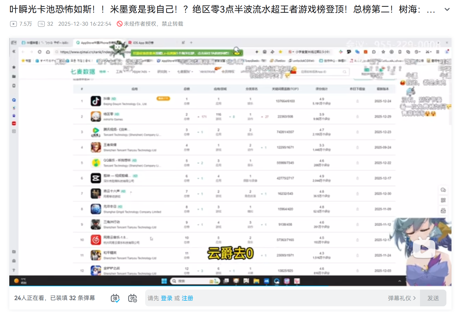Viewport: 456px width, 312px height.
Task: Click the QQ音乐 app icon in rank 5
Action: (96, 163)
